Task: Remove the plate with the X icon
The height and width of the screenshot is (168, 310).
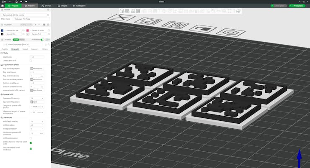Action: [121, 18]
